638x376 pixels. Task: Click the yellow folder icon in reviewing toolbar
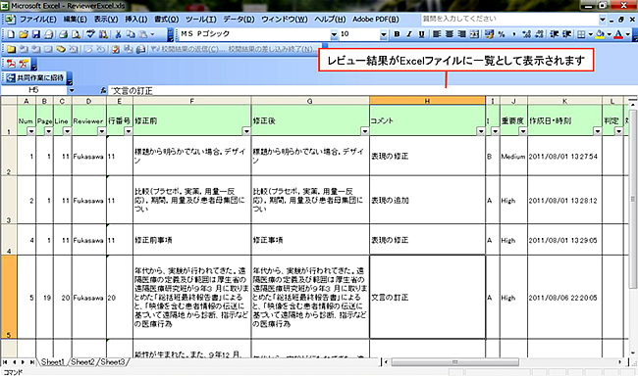pos(11,49)
